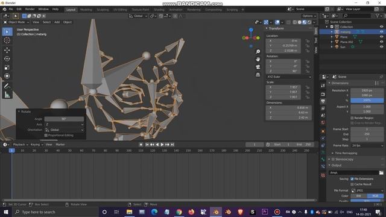Open the File menu
The width and height of the screenshot is (386, 217).
coord(11,9)
